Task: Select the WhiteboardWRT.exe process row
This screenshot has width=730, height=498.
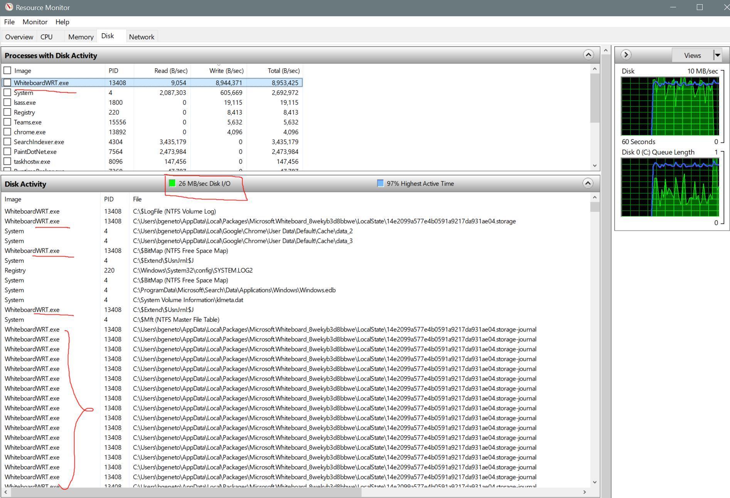Action: [x=152, y=83]
